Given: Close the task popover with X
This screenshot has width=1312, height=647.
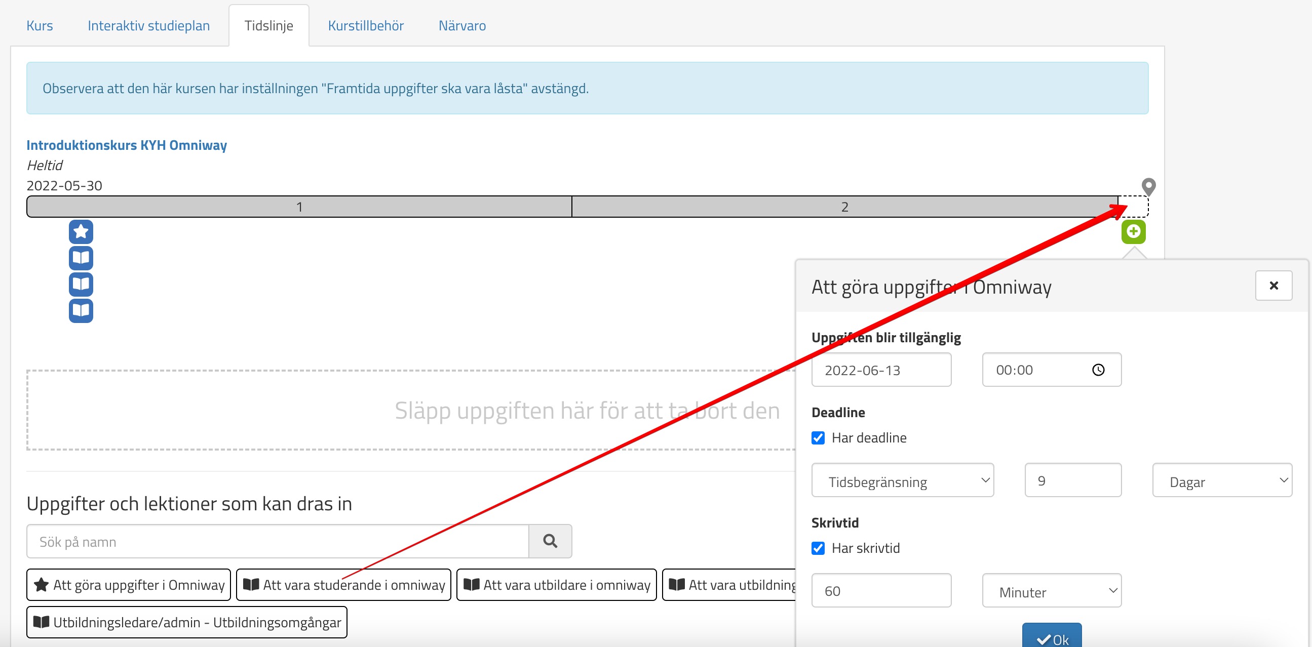Looking at the screenshot, I should (x=1274, y=286).
